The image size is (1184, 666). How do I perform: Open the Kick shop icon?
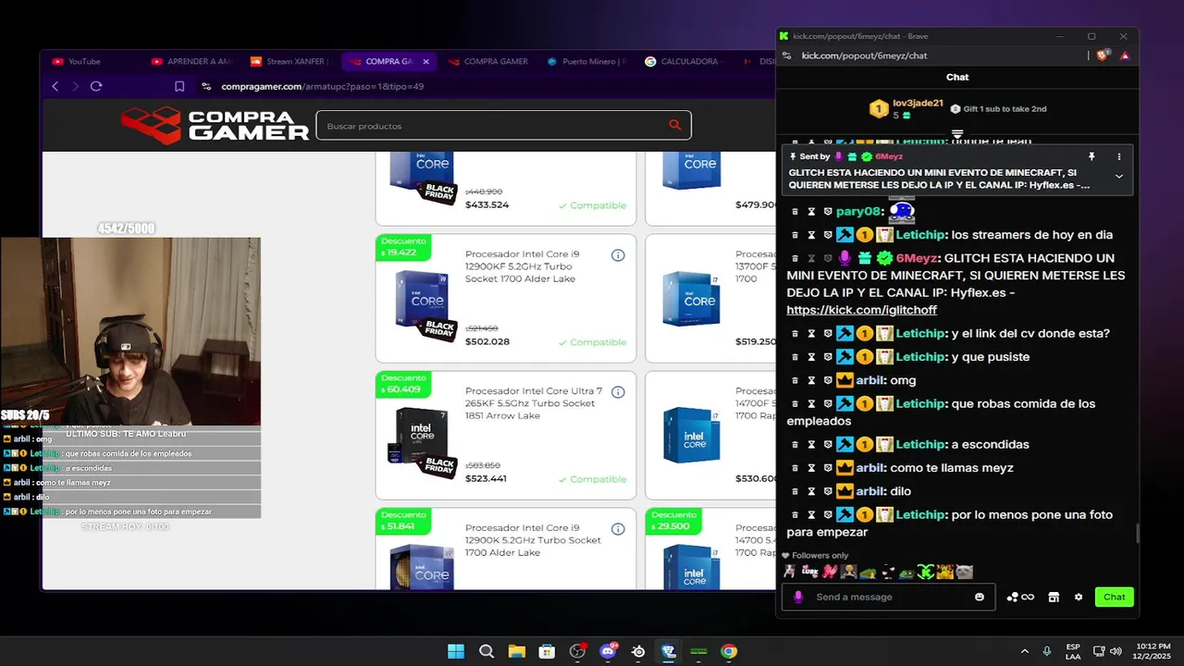pos(1054,597)
